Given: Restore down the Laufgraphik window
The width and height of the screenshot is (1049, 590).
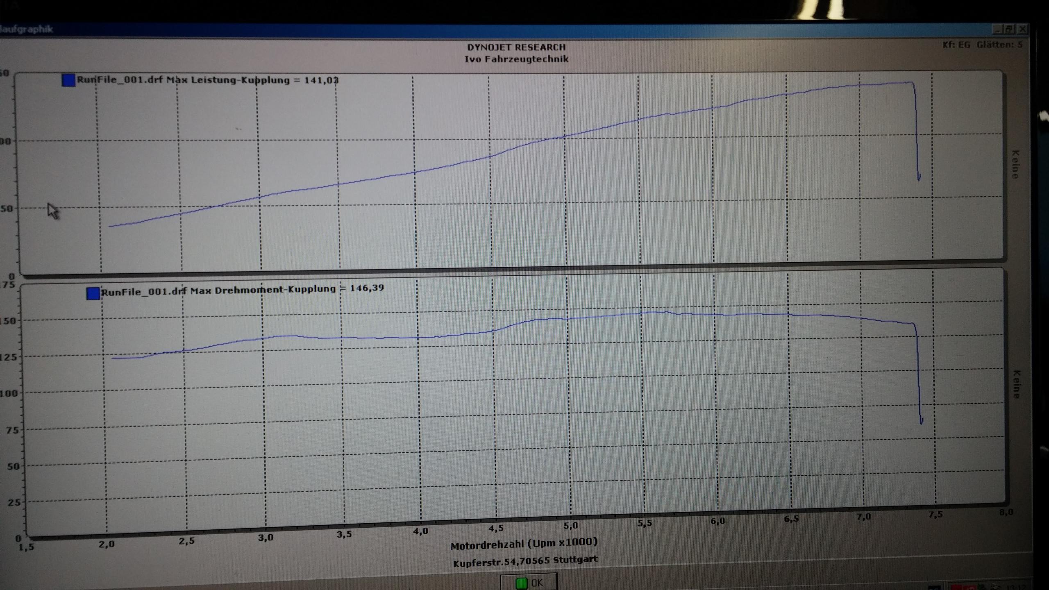Looking at the screenshot, I should tap(1009, 29).
